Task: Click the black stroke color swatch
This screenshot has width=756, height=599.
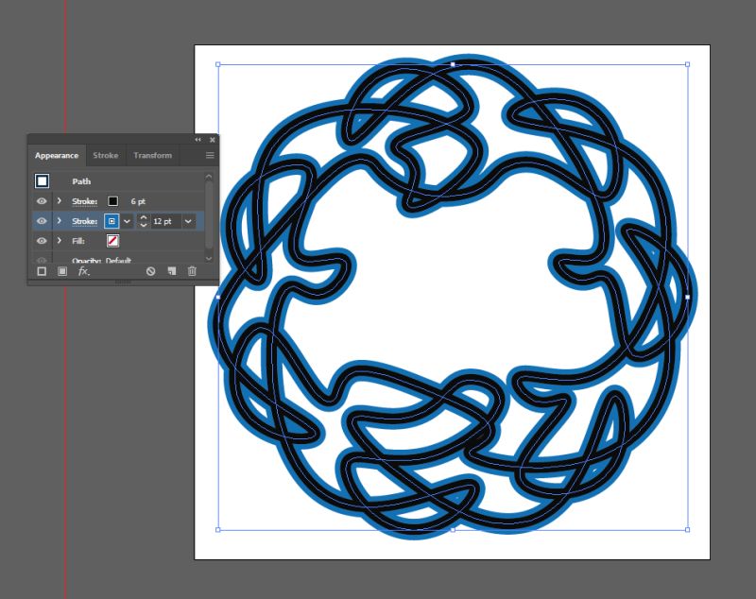Action: (112, 199)
